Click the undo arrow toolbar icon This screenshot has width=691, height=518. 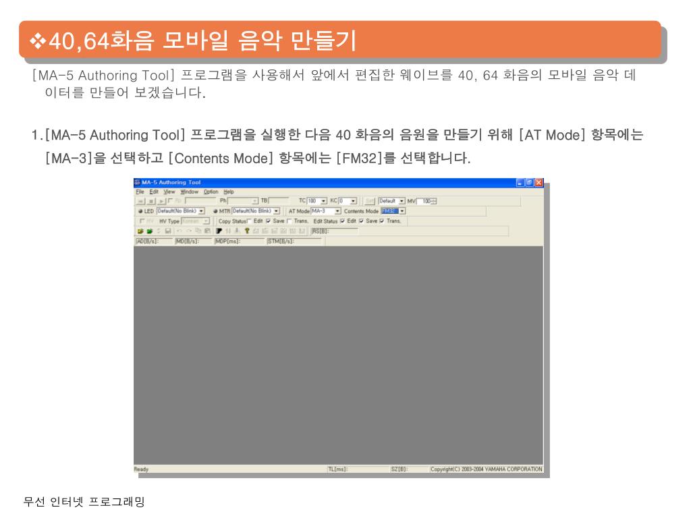[179, 231]
